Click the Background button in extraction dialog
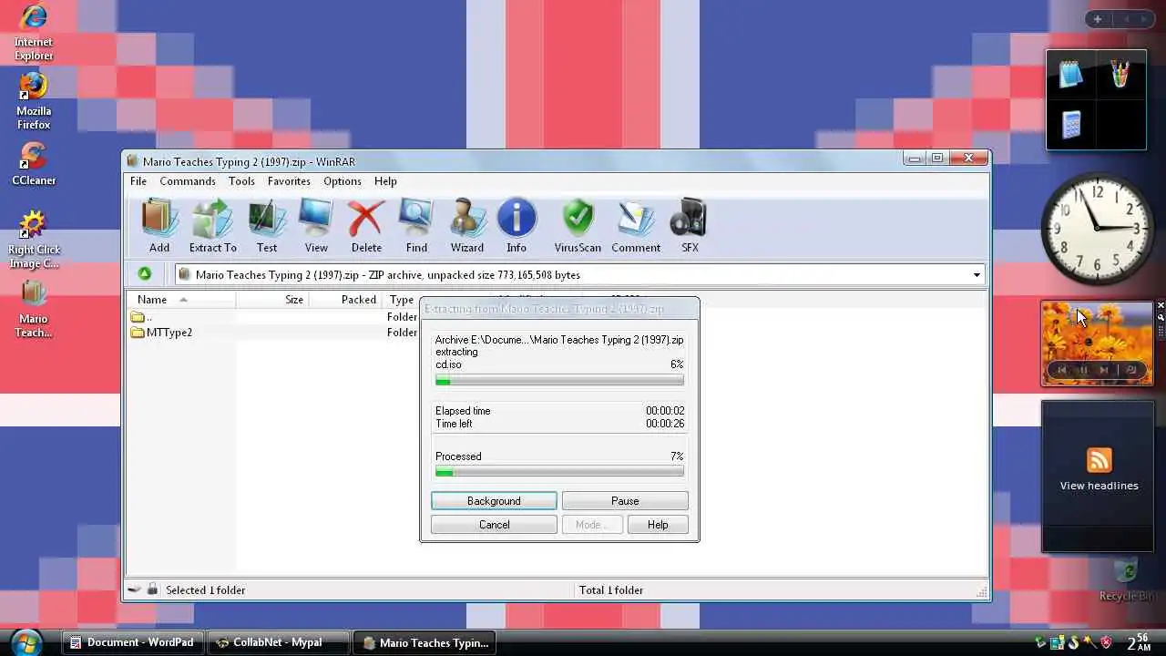Viewport: 1166px width, 656px height. pyautogui.click(x=494, y=501)
